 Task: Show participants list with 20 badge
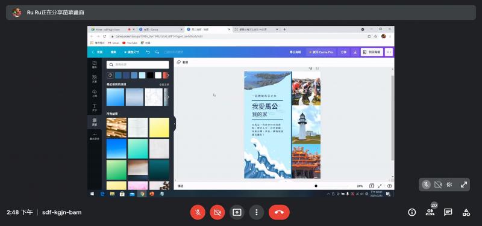430,212
